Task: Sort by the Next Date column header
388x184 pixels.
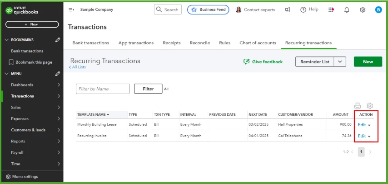Action: 258,114
